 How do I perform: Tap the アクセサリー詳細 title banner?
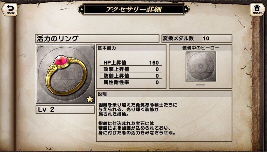[134, 9]
